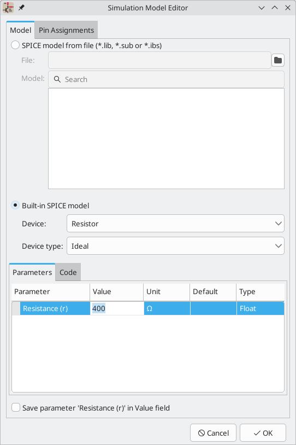The image size is (296, 445).
Task: Click the magnifier icon in Model search
Action: point(57,79)
